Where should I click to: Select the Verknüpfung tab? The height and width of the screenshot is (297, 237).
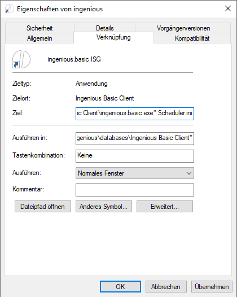coord(113,37)
